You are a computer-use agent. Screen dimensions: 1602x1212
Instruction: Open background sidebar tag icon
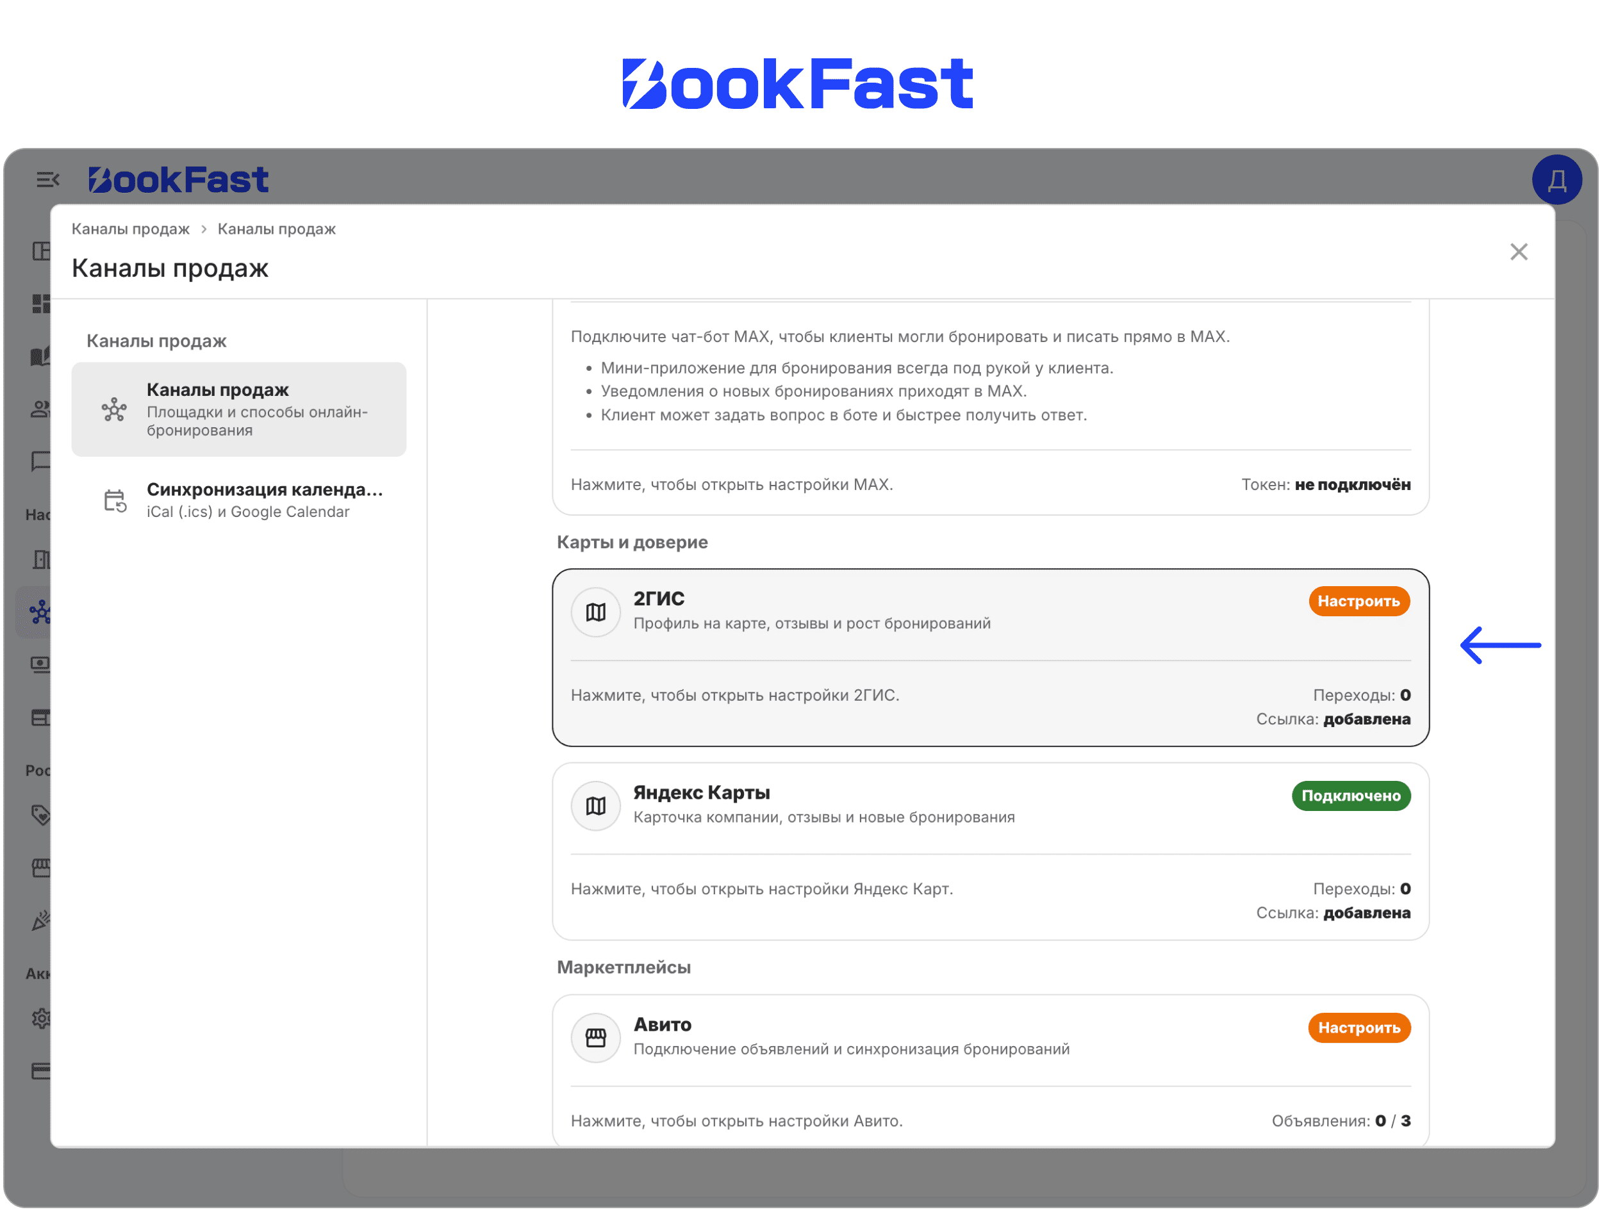point(41,815)
